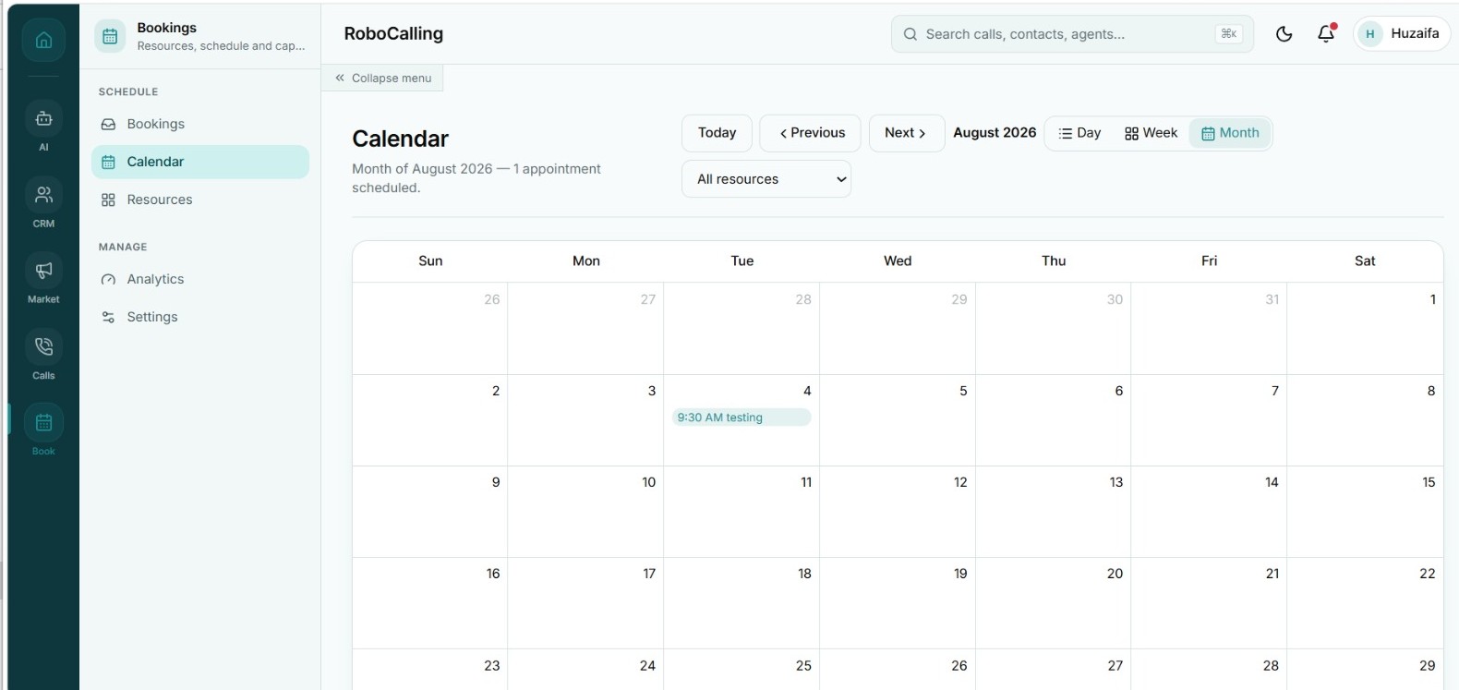The image size is (1459, 690).
Task: Switch calendar to Day view
Action: [1079, 133]
